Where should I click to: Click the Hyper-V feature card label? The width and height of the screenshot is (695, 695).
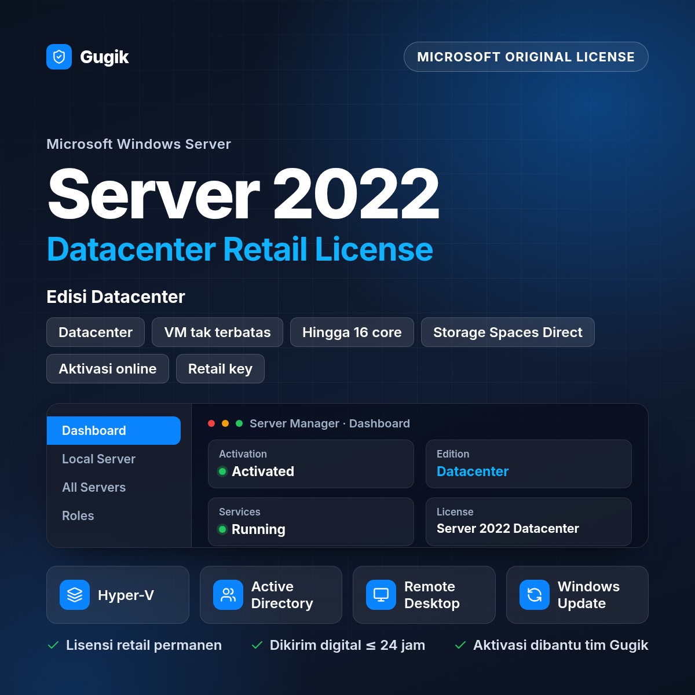click(126, 595)
